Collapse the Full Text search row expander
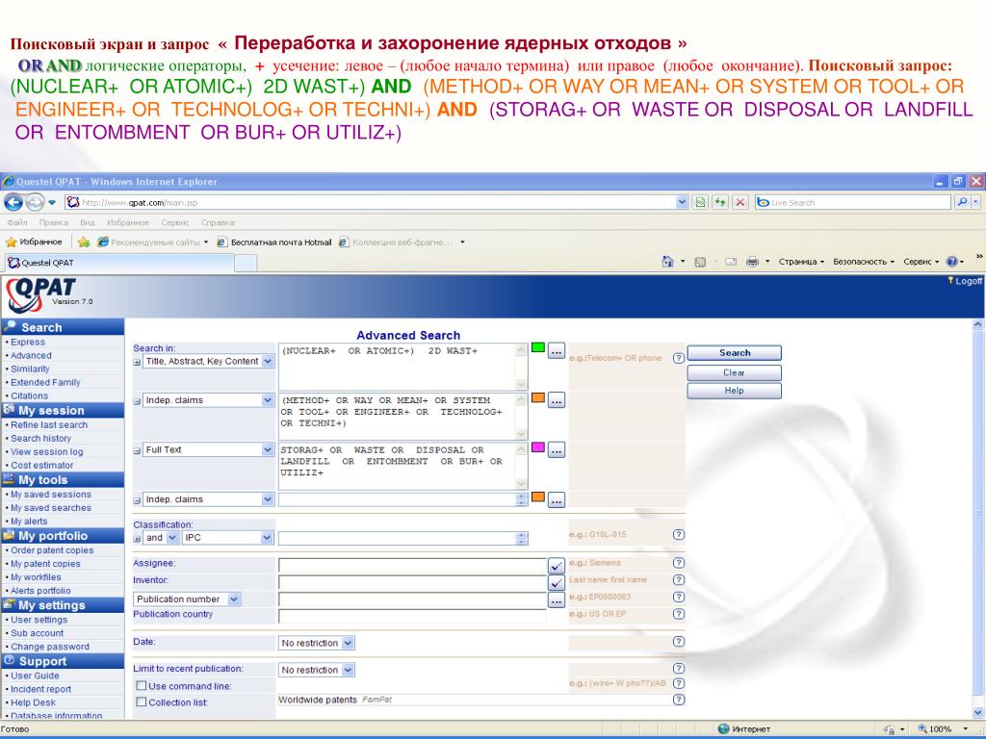This screenshot has height=739, width=986. [137, 451]
